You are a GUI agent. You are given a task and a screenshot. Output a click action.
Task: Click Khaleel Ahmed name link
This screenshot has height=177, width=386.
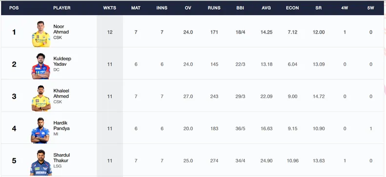(61, 93)
